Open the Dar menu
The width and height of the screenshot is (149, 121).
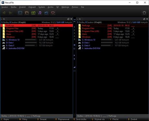(83, 7)
